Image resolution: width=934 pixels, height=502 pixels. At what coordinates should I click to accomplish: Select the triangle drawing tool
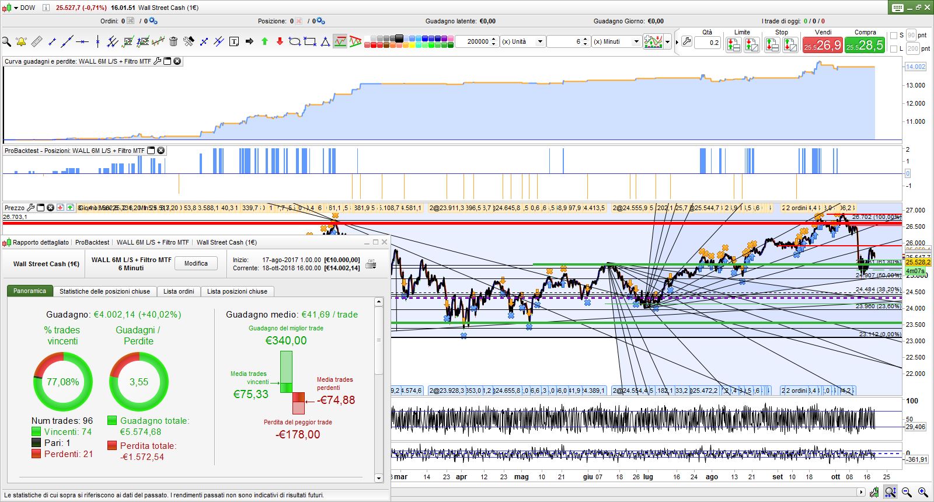click(x=325, y=41)
